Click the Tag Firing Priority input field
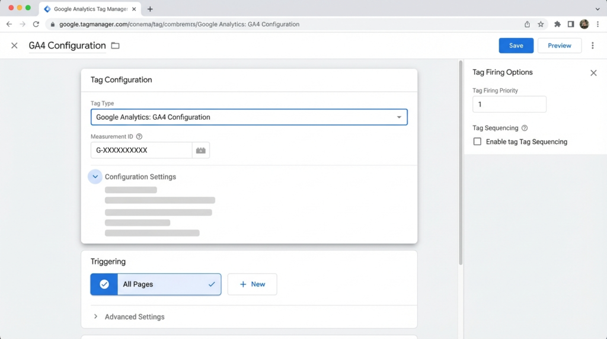This screenshot has width=607, height=339. pos(509,104)
